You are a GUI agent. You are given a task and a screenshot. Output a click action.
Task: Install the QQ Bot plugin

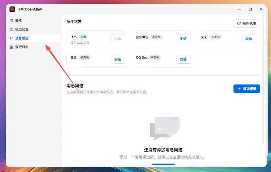point(183,59)
